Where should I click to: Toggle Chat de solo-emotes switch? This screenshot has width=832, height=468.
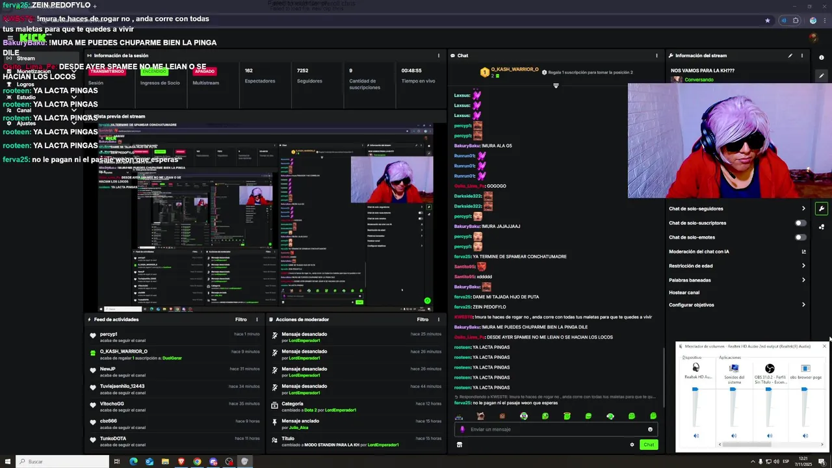(x=801, y=237)
